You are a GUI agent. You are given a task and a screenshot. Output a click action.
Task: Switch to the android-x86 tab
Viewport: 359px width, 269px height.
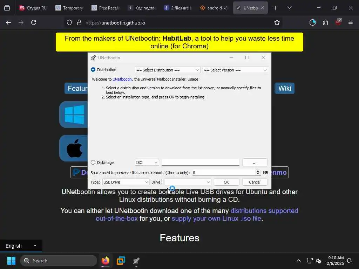215,8
